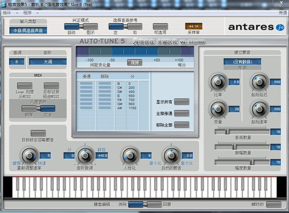Click the humanize value field showing 8

tap(146, 156)
